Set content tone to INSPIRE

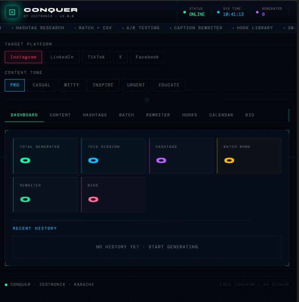tap(103, 85)
